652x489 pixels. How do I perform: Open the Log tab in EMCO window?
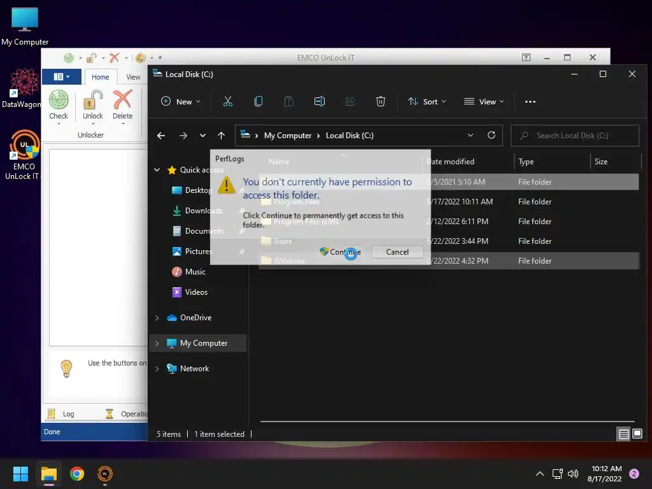[x=60, y=414]
